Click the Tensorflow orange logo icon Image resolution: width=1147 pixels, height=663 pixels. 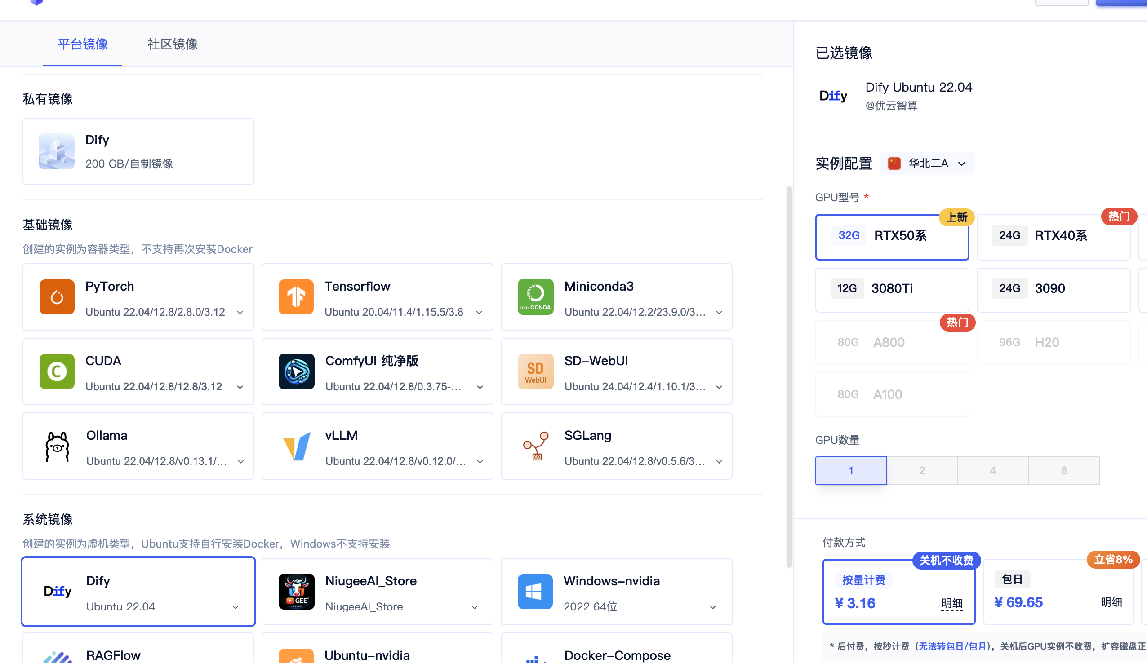tap(296, 297)
